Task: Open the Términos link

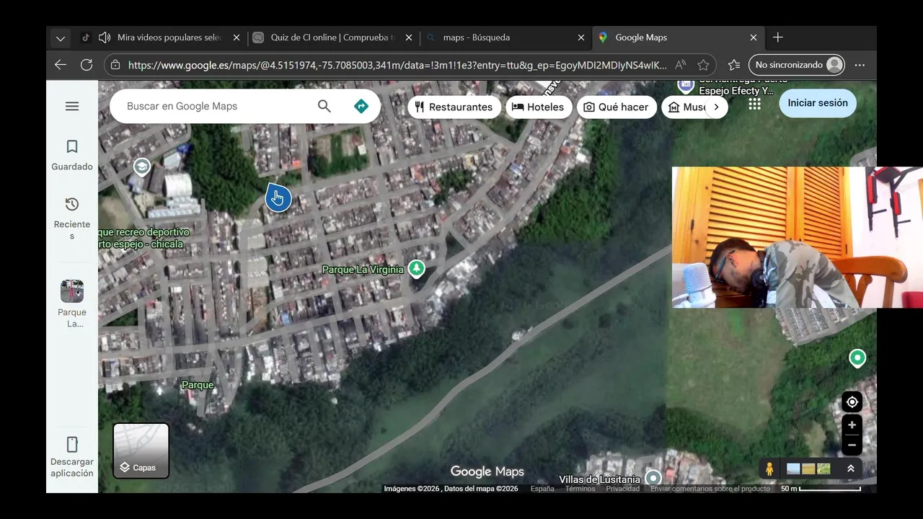Action: coord(580,489)
